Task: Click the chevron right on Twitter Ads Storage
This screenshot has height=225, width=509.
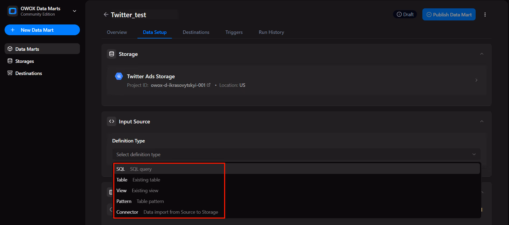Action: pyautogui.click(x=476, y=80)
